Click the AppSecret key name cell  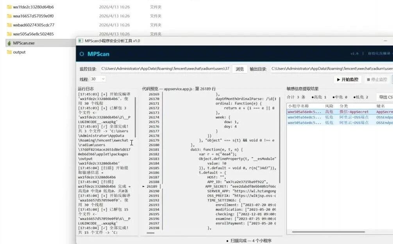tap(384, 112)
